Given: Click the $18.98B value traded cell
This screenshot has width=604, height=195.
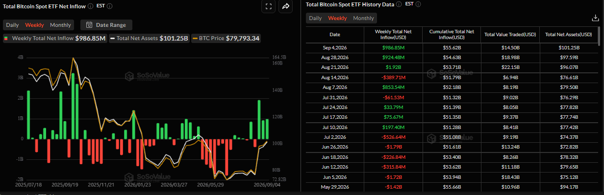Looking at the screenshot, I should (x=510, y=57).
